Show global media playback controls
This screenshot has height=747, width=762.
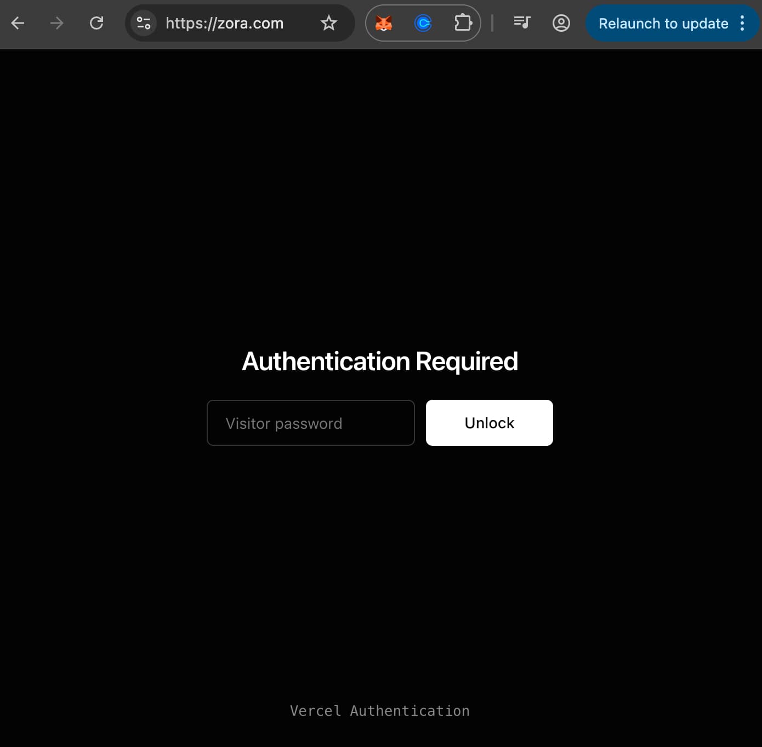tap(521, 23)
